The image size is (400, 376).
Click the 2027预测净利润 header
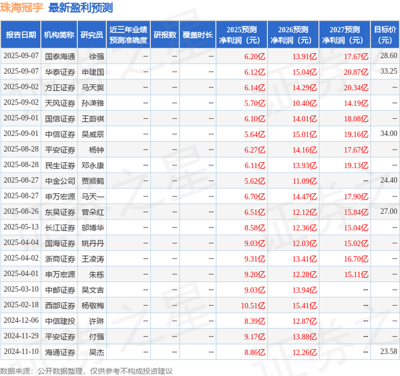pos(345,35)
